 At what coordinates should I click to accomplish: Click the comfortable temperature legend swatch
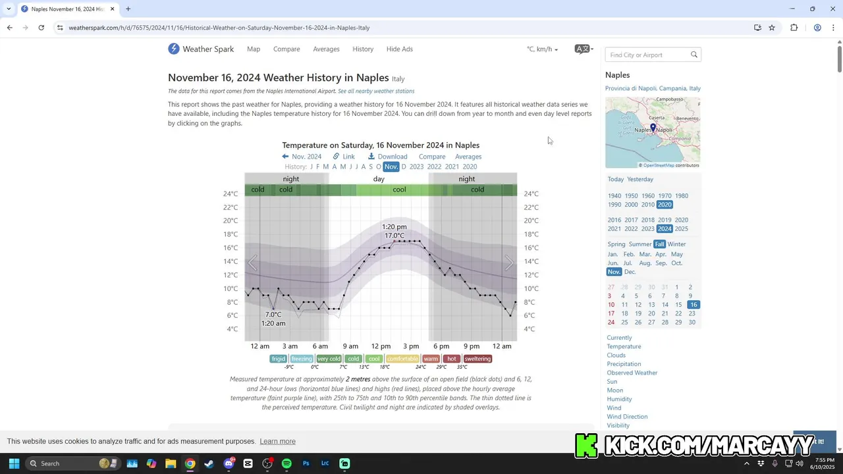(x=402, y=359)
